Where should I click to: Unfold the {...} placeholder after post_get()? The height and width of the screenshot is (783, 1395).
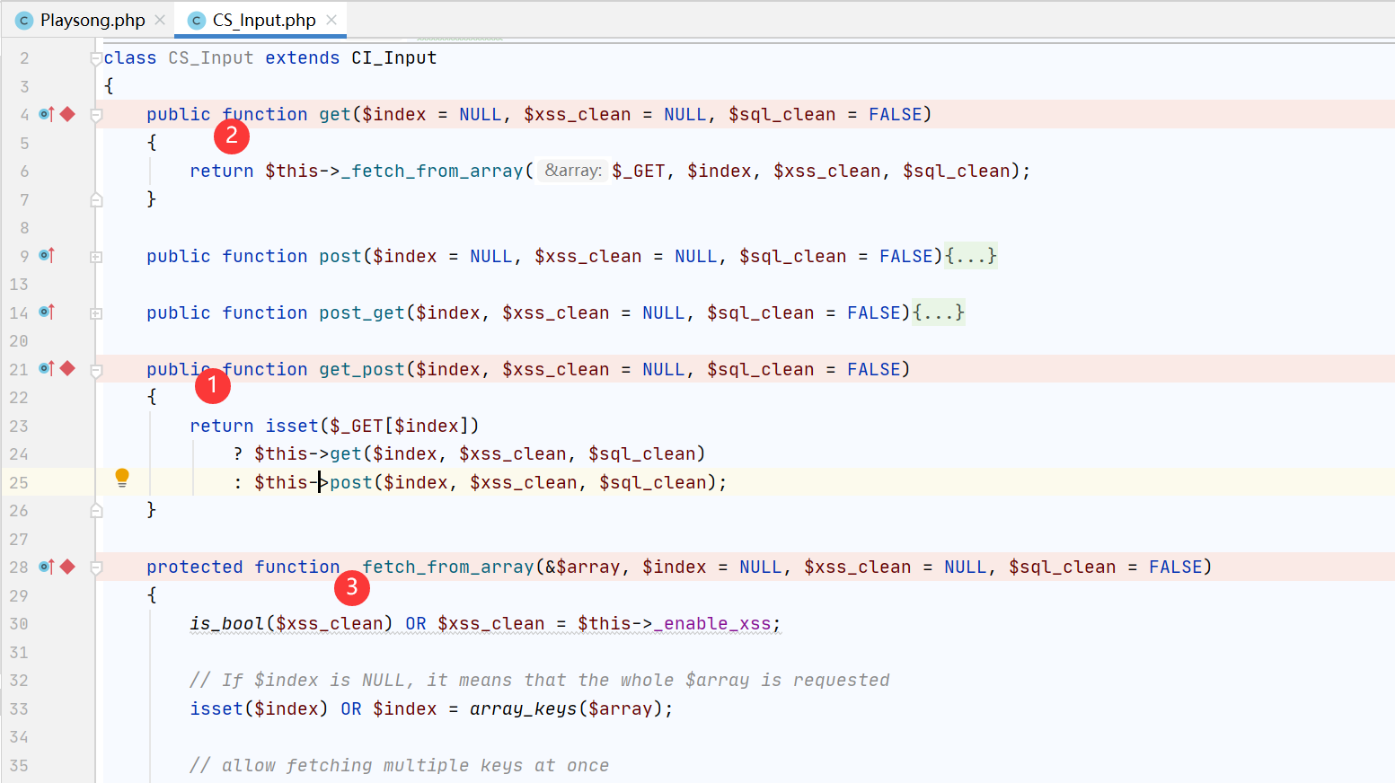pyautogui.click(x=939, y=312)
